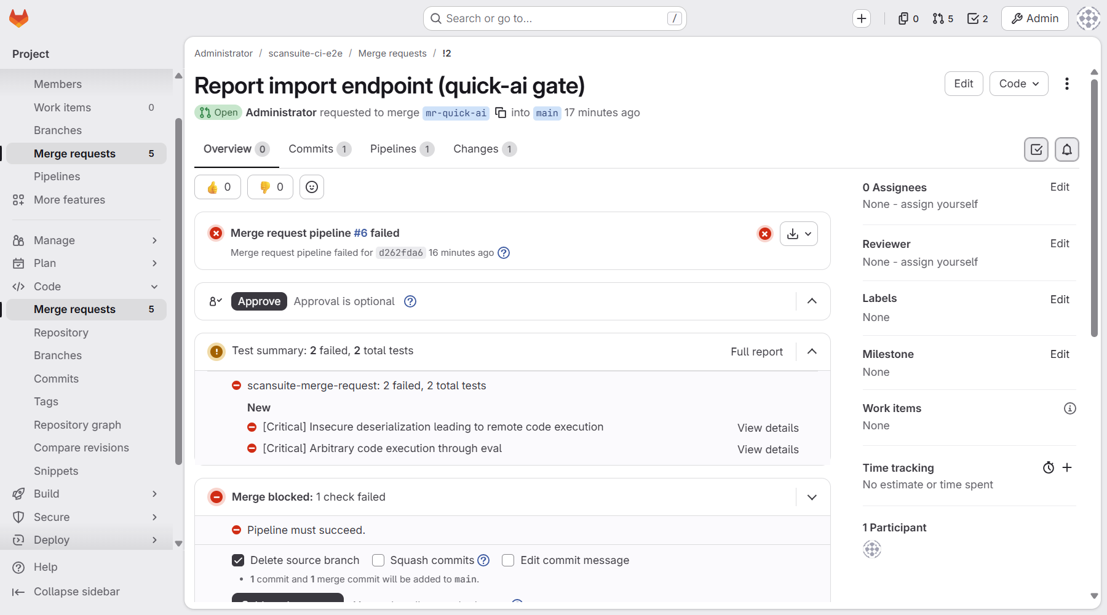Enable Edit commit message checkbox

click(508, 560)
